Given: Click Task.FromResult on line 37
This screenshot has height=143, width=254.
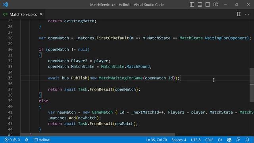Looking at the screenshot, I should click(95, 89).
